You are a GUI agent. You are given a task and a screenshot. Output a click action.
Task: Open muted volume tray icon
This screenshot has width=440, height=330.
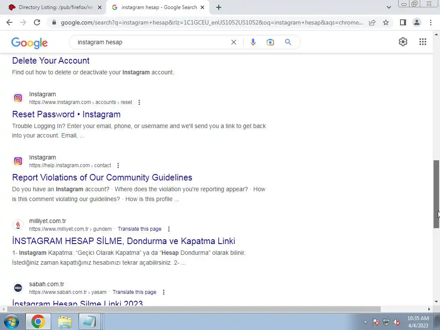point(397,322)
